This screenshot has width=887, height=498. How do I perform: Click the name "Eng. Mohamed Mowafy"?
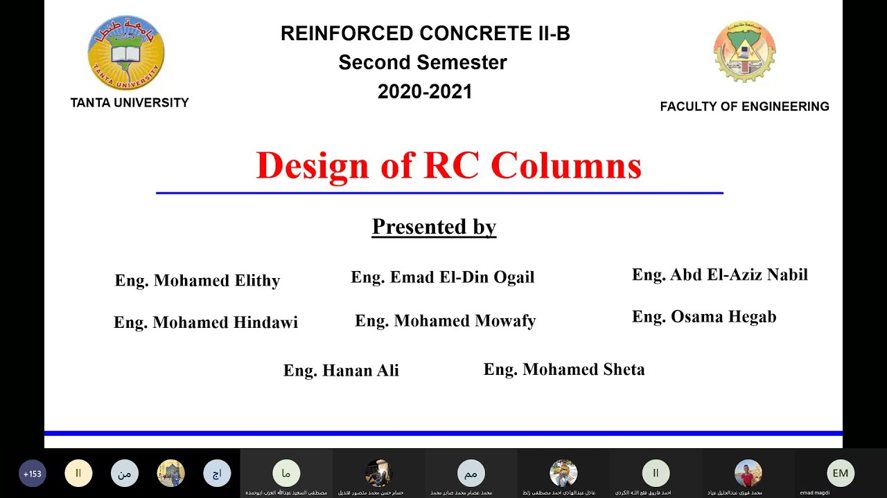(x=446, y=321)
